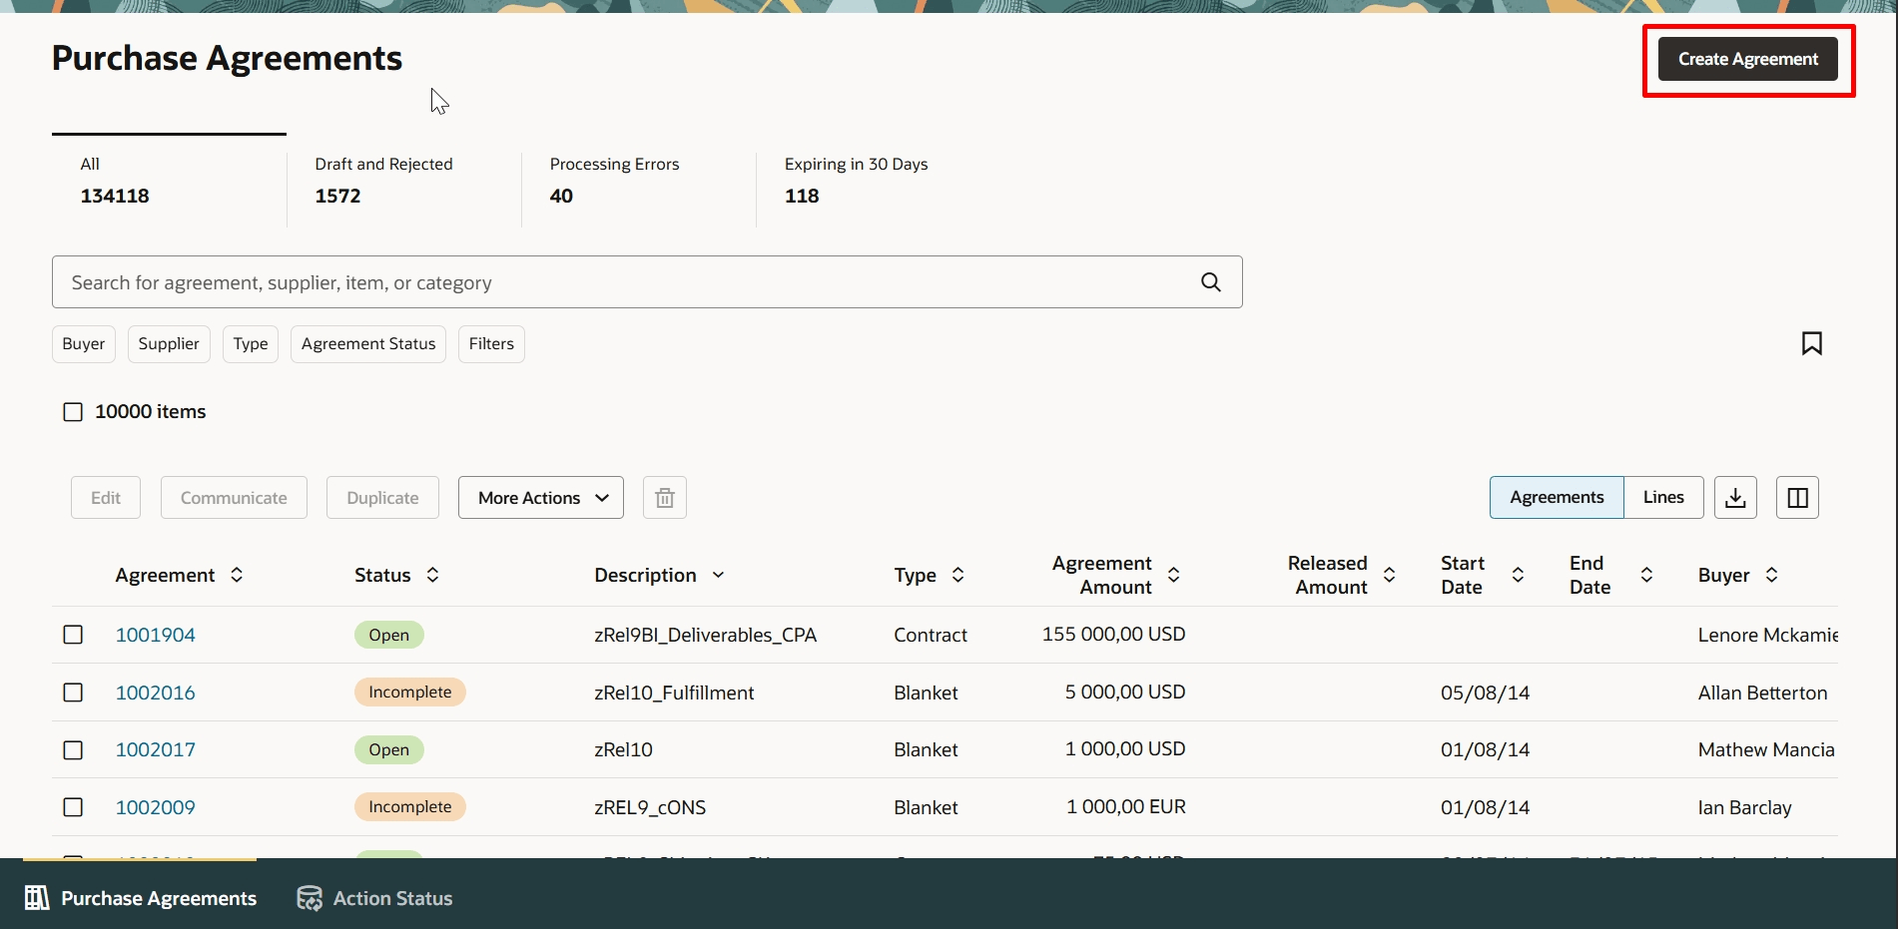This screenshot has height=929, width=1898.
Task: Click buyer Lenore Mckamie
Action: pos(1768,635)
